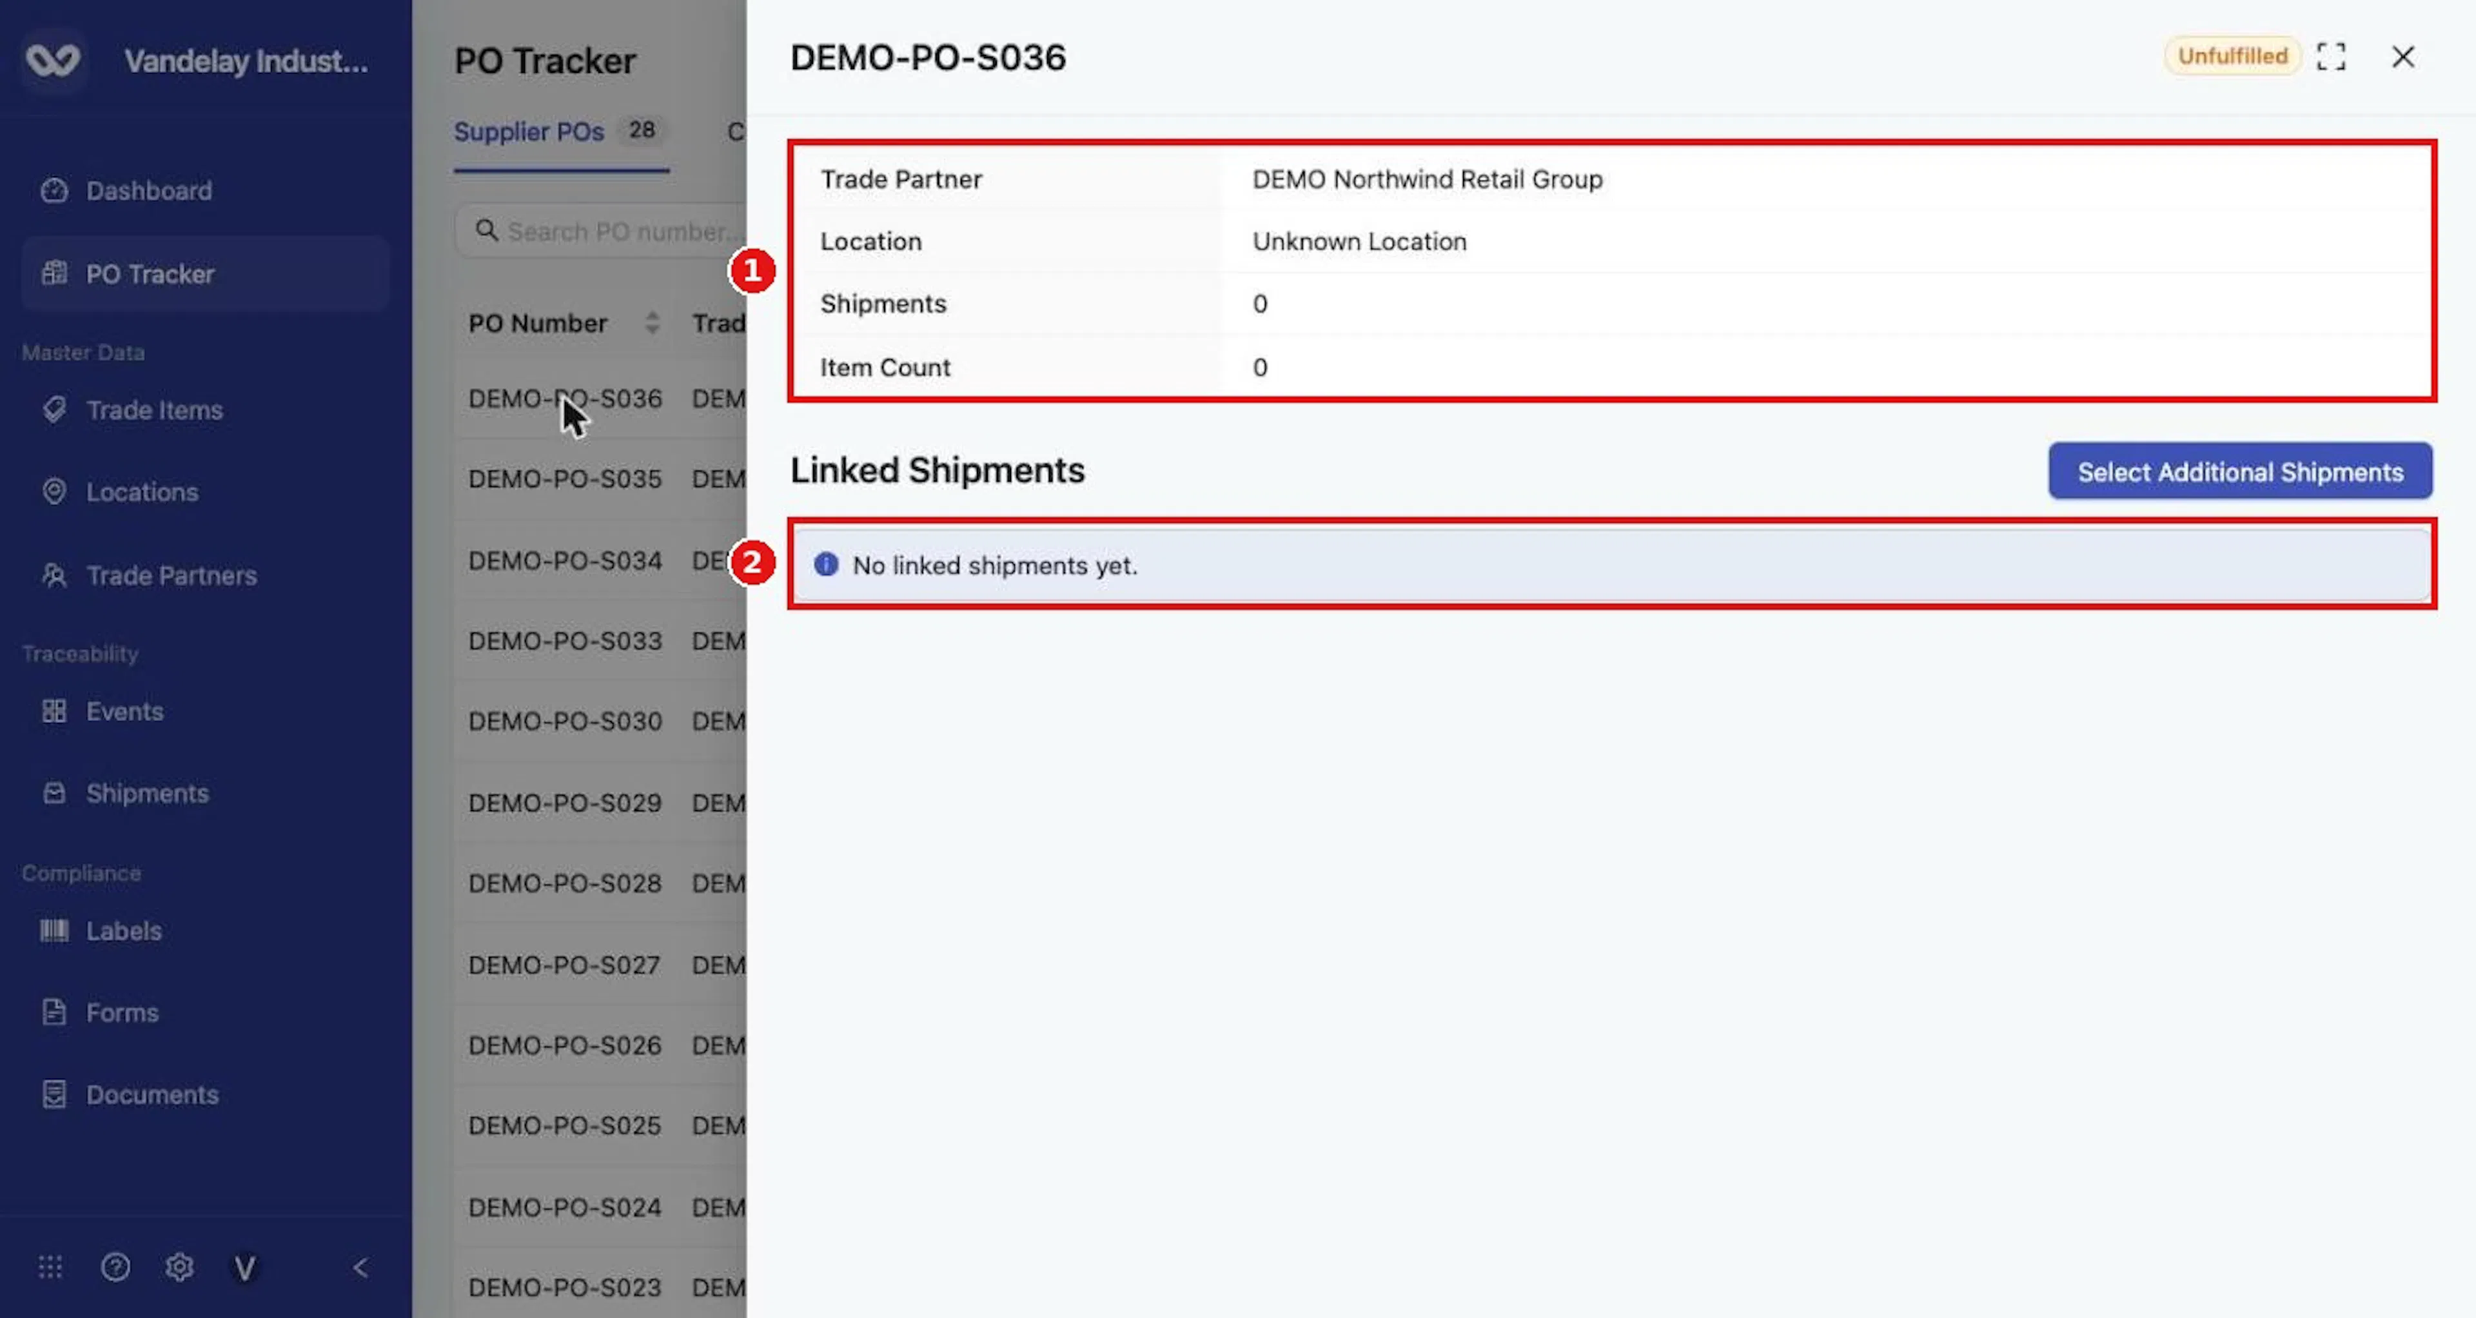Select PO Tracker in the sidebar
Screen dimensions: 2476x1318
[x=205, y=274]
